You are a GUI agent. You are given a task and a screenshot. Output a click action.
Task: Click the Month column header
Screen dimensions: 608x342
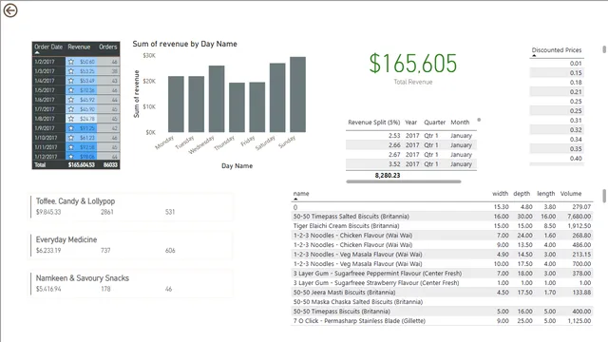[460, 123]
